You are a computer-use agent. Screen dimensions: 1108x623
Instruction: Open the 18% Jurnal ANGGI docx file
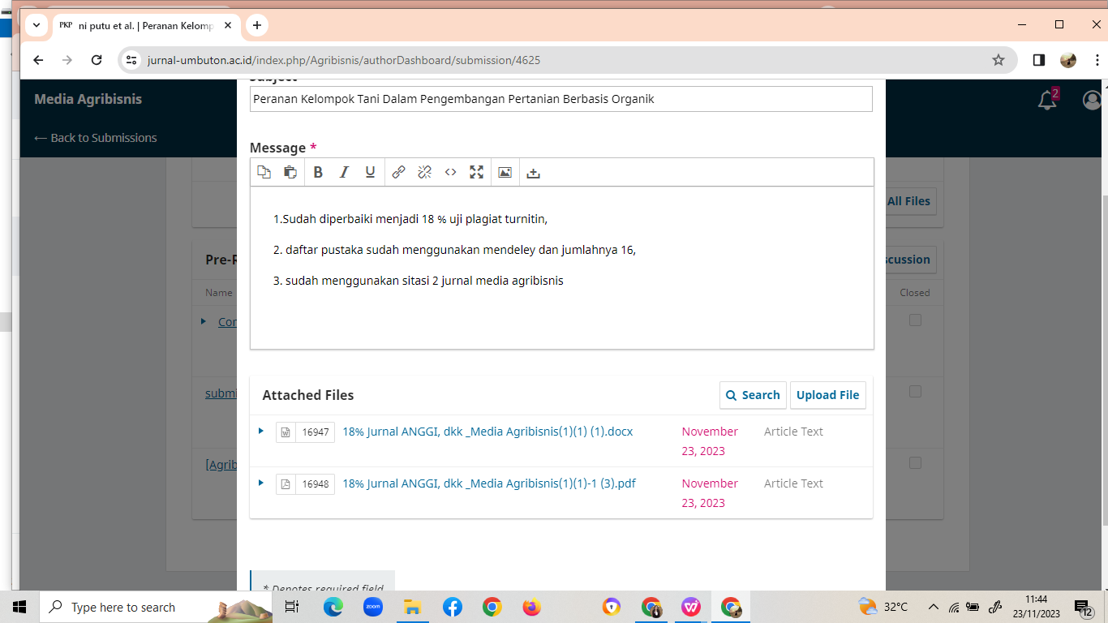click(487, 432)
